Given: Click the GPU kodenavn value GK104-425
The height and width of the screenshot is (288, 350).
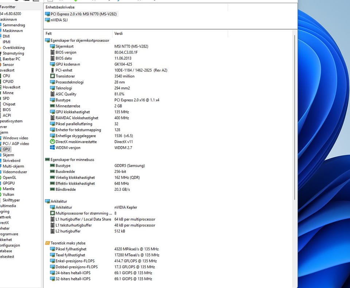Looking at the screenshot, I should [x=123, y=64].
